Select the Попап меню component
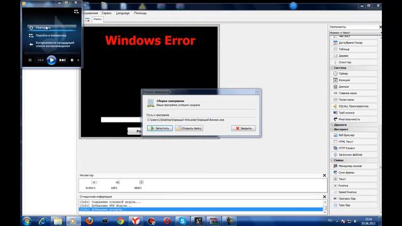The height and width of the screenshot is (226, 402). (354, 100)
